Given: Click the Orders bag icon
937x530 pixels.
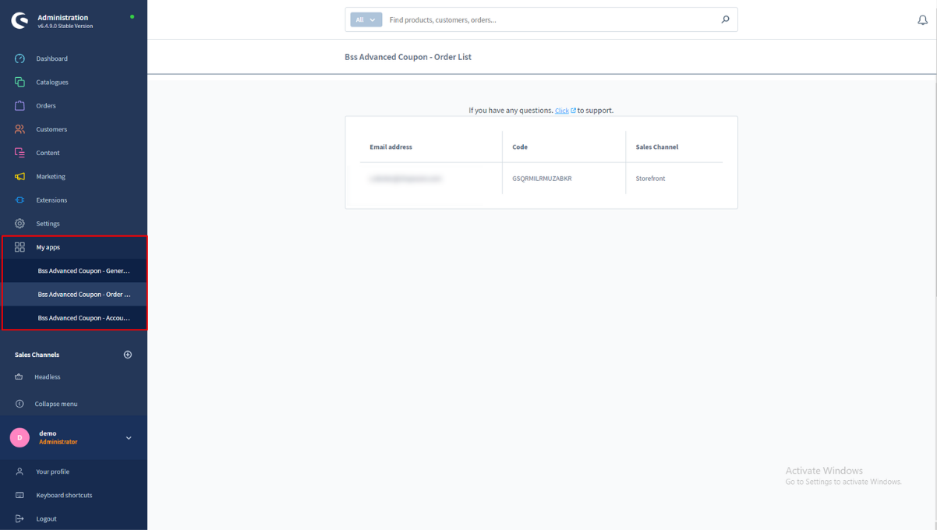Looking at the screenshot, I should pyautogui.click(x=20, y=105).
